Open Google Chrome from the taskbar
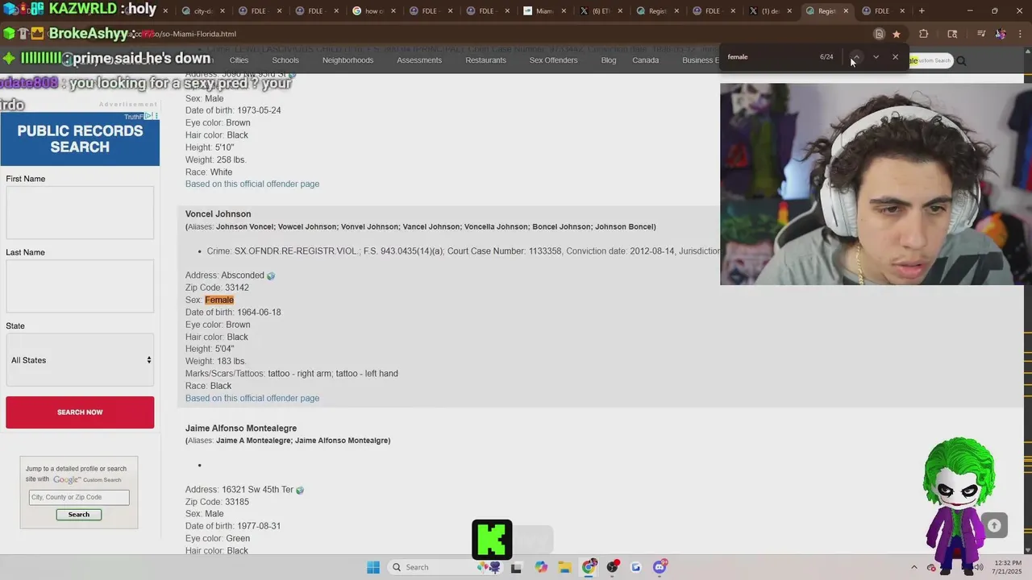 pos(589,567)
